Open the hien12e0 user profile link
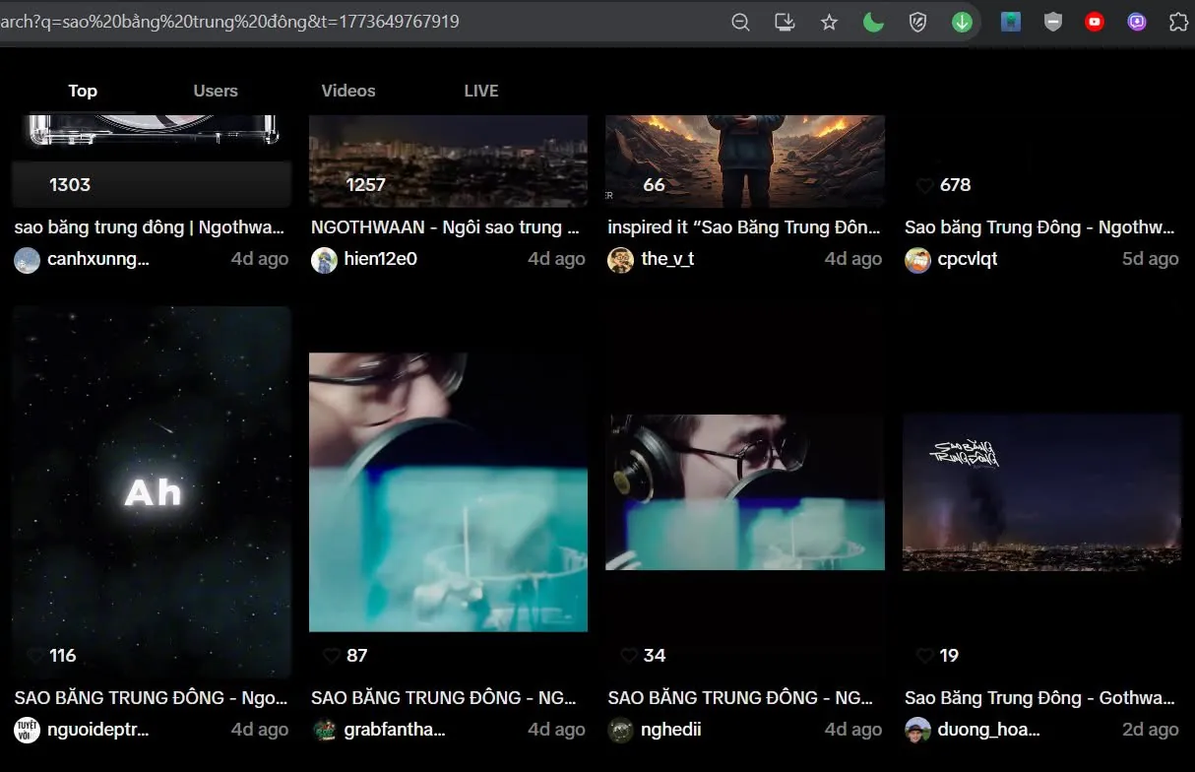The height and width of the screenshot is (772, 1195). [x=380, y=259]
